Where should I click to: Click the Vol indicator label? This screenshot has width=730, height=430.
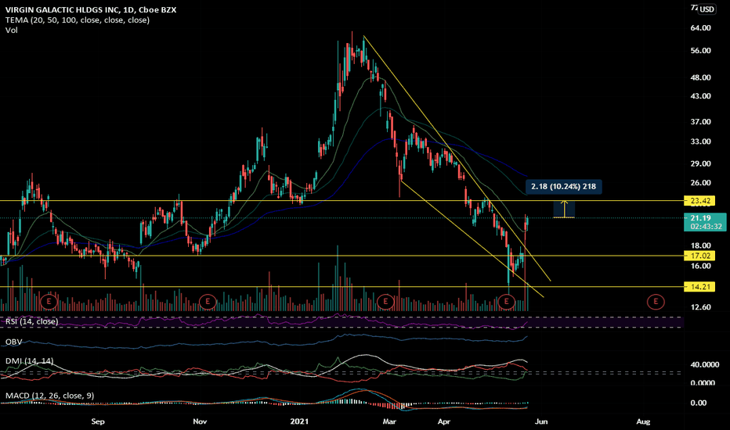12,30
